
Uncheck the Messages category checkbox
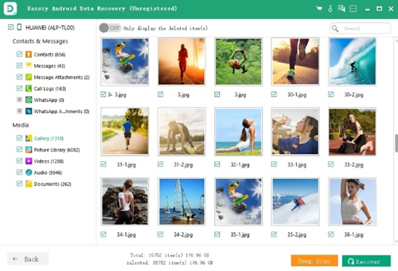pyautogui.click(x=19, y=66)
